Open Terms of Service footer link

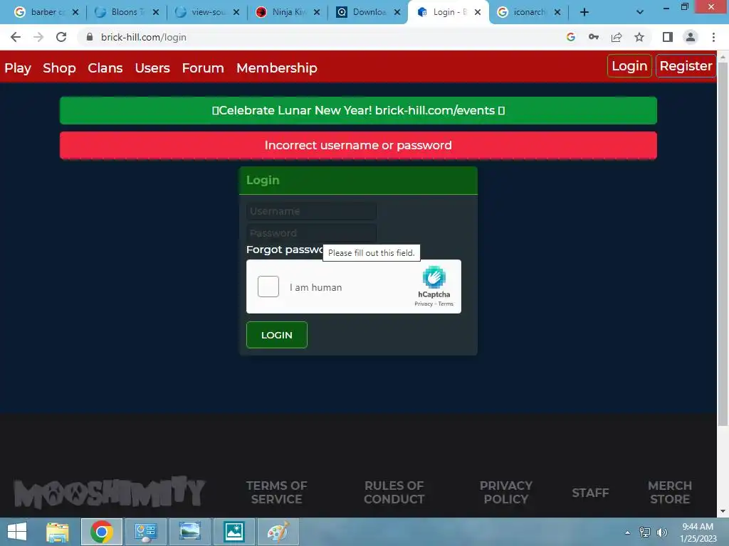click(277, 492)
